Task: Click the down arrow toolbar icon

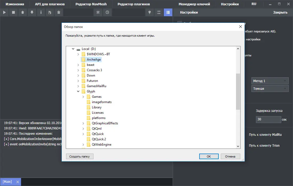Action: (32, 12)
